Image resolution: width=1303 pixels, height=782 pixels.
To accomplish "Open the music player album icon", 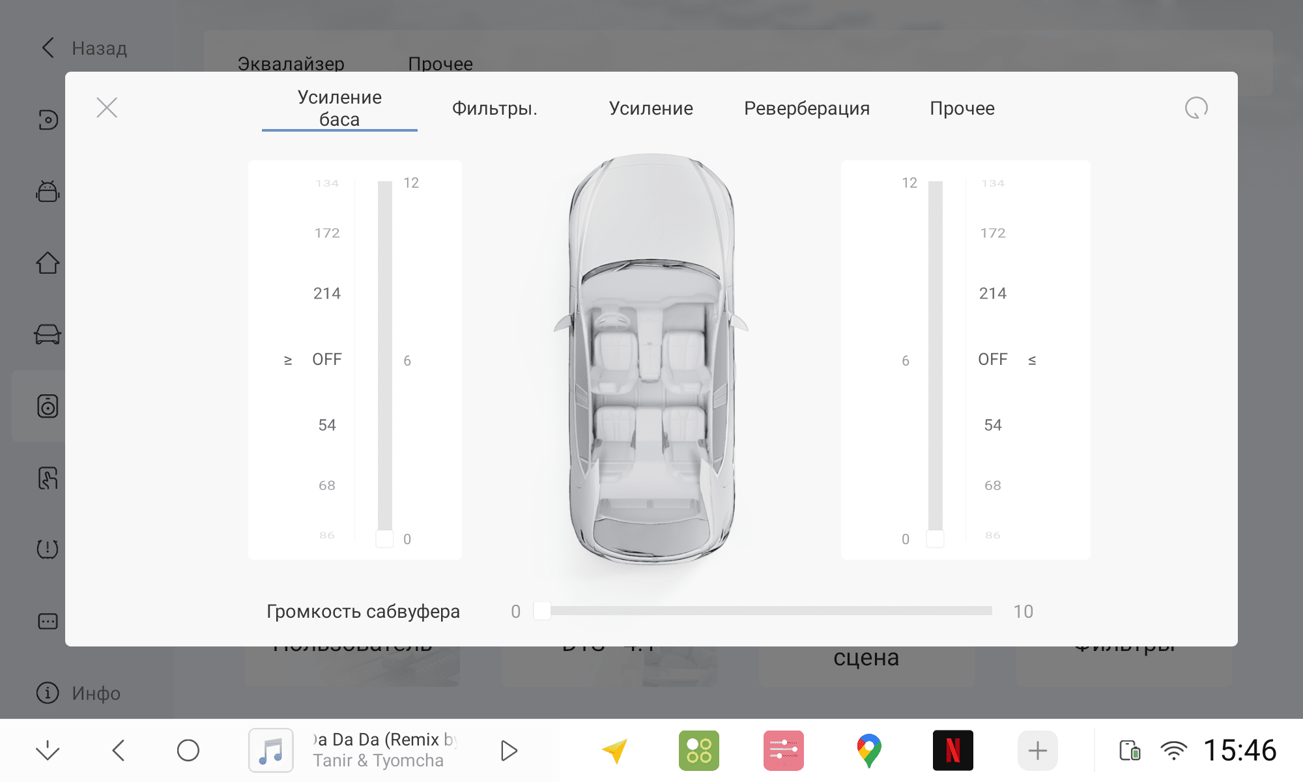I will 271,750.
